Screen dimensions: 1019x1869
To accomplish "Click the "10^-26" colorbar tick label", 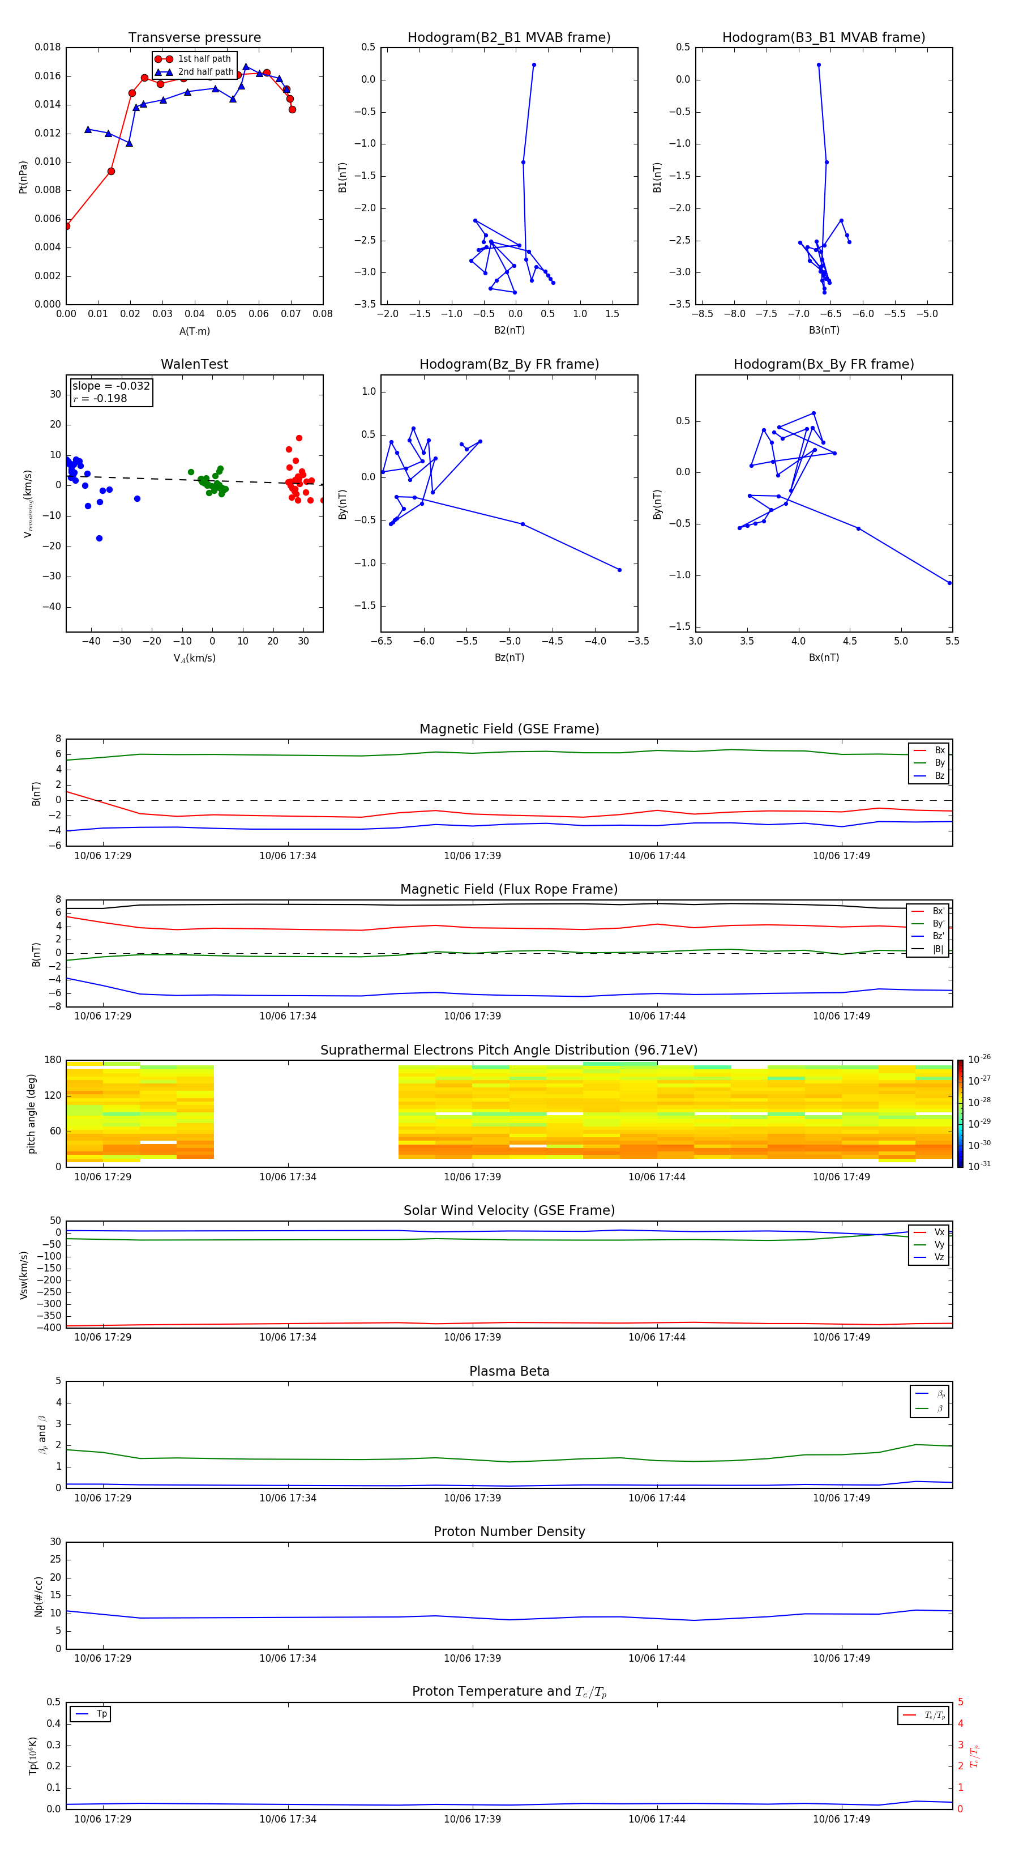I will click(x=979, y=1059).
